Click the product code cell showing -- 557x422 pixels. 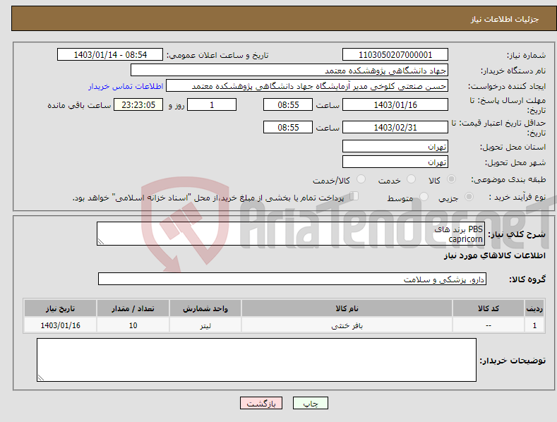tap(489, 325)
